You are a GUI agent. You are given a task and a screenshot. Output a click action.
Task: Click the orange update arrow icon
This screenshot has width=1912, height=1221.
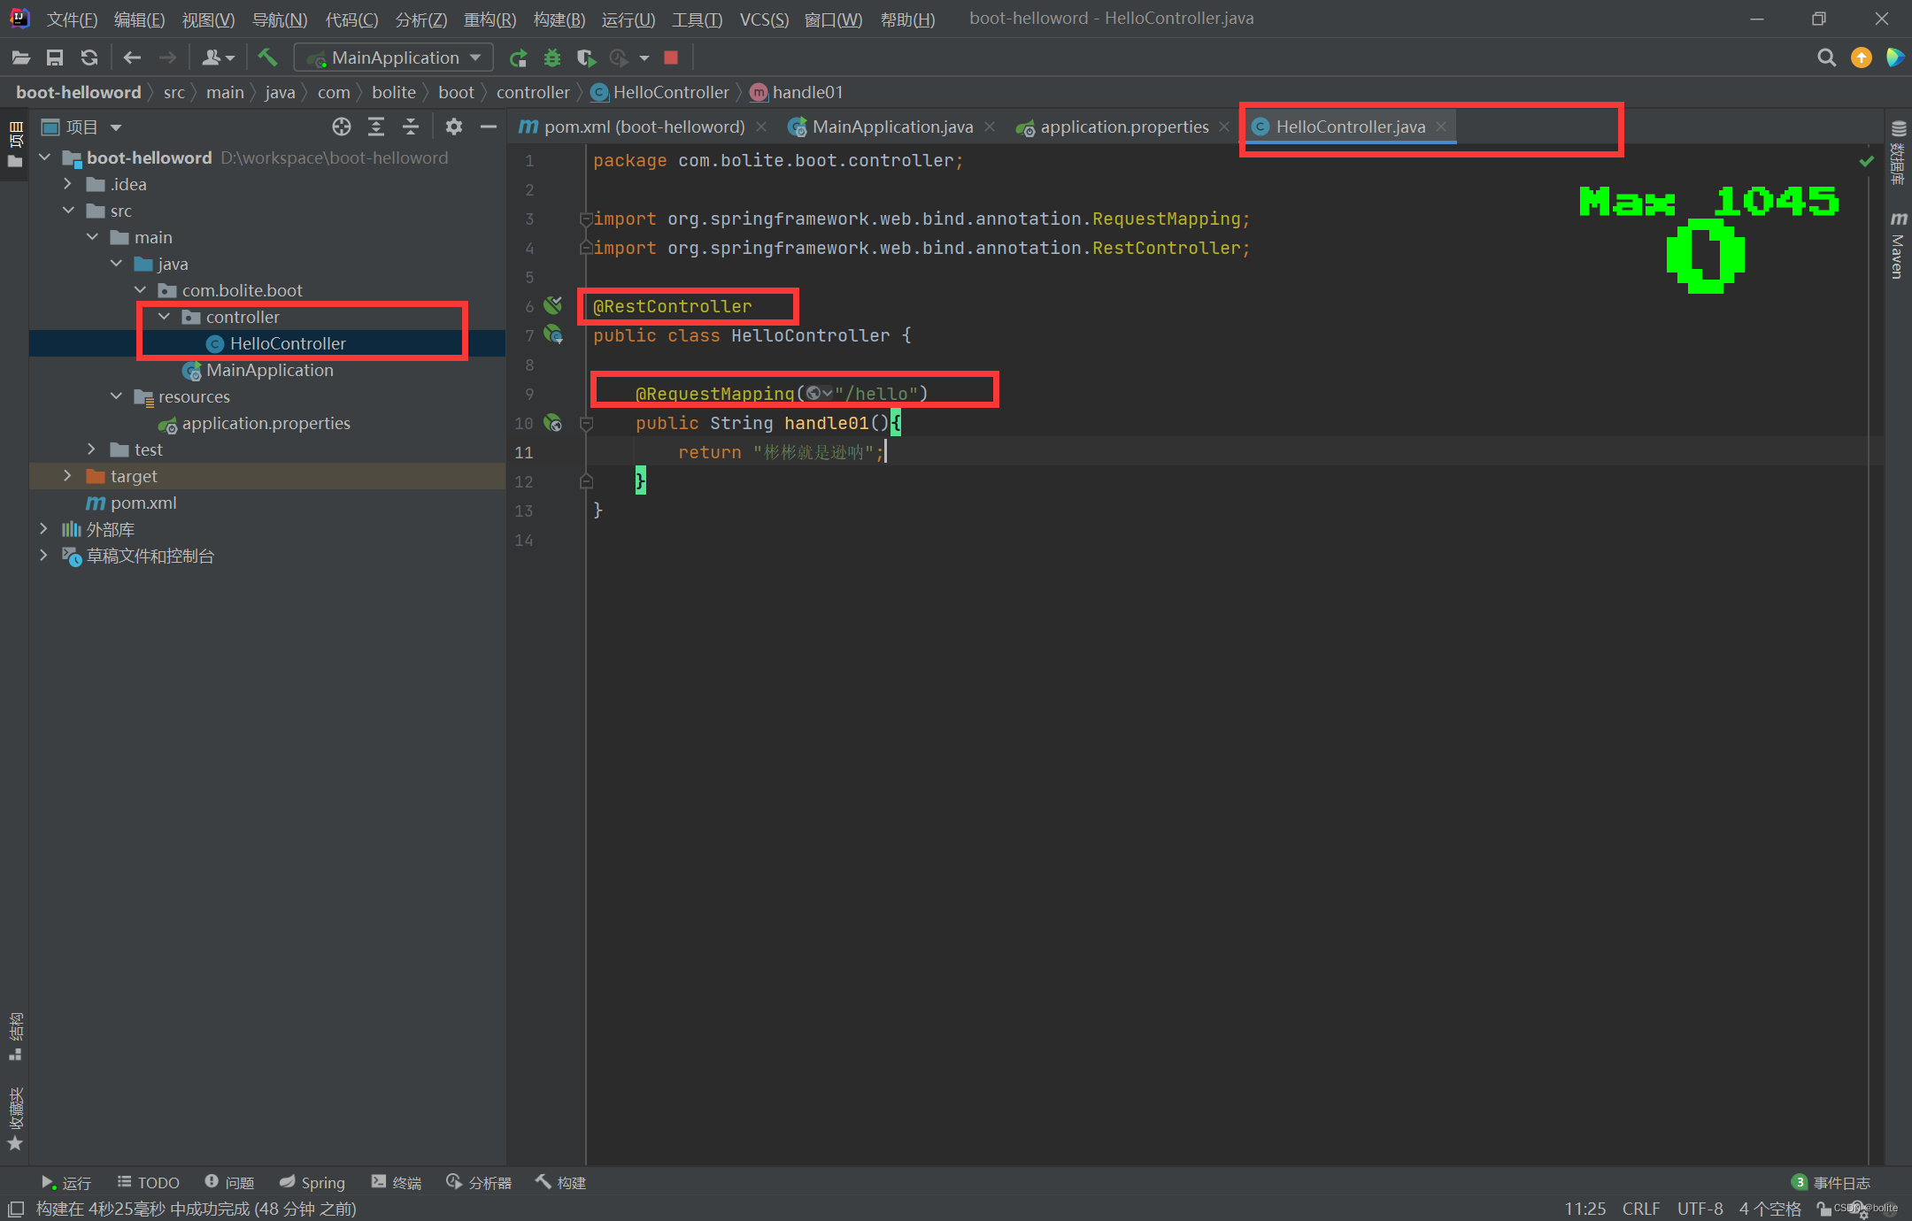pos(1862,58)
